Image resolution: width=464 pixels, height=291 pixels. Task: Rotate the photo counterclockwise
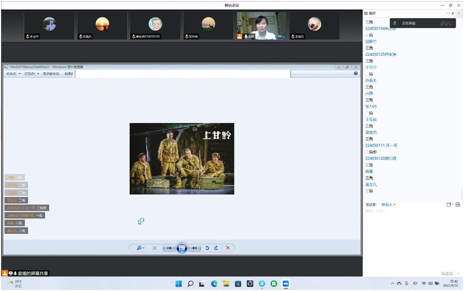207,248
